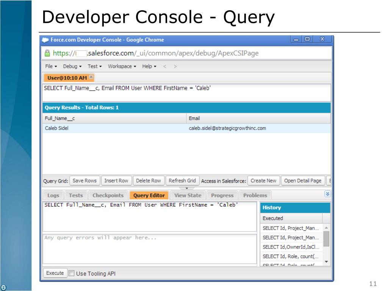Open the Test menu
The image size is (388, 291).
point(95,66)
